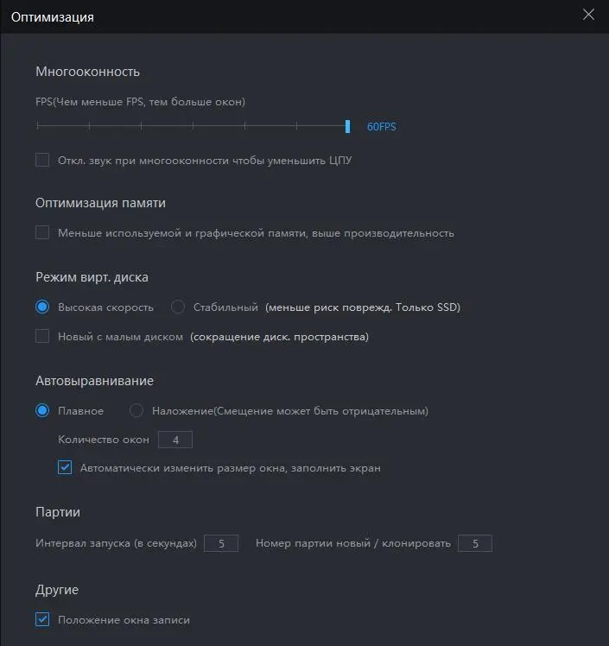Tick 'Новый с малым диском' checkbox

(x=42, y=336)
